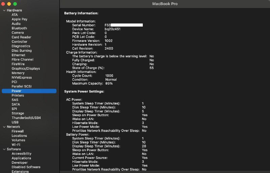The image size is (270, 173).
Task: Select the Extensions entry
Action: point(20,171)
